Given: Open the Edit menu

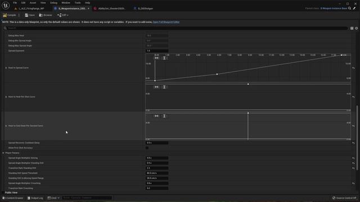Looking at the screenshot, I should click(x=23, y=3).
